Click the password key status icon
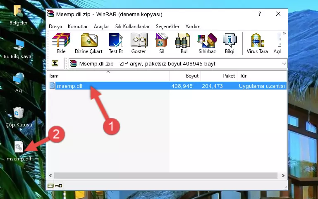 (59, 185)
